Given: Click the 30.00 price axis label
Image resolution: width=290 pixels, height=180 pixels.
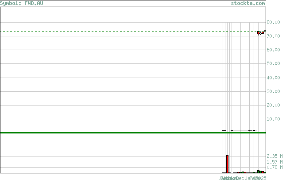Looking at the screenshot, I should pyautogui.click(x=273, y=91).
